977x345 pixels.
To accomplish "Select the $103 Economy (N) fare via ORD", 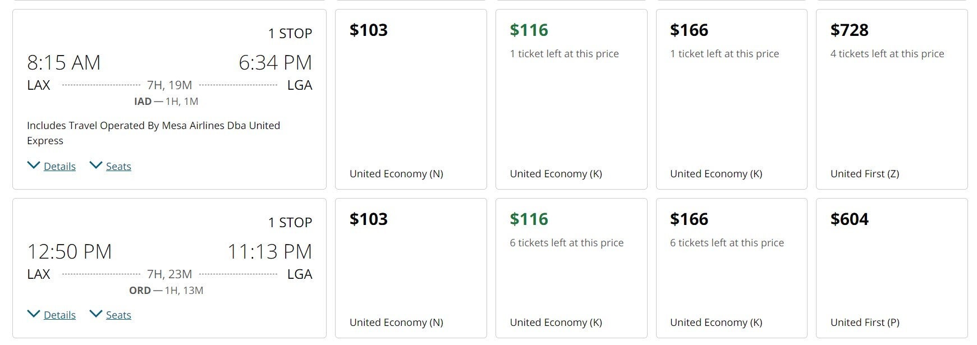I will tap(411, 268).
